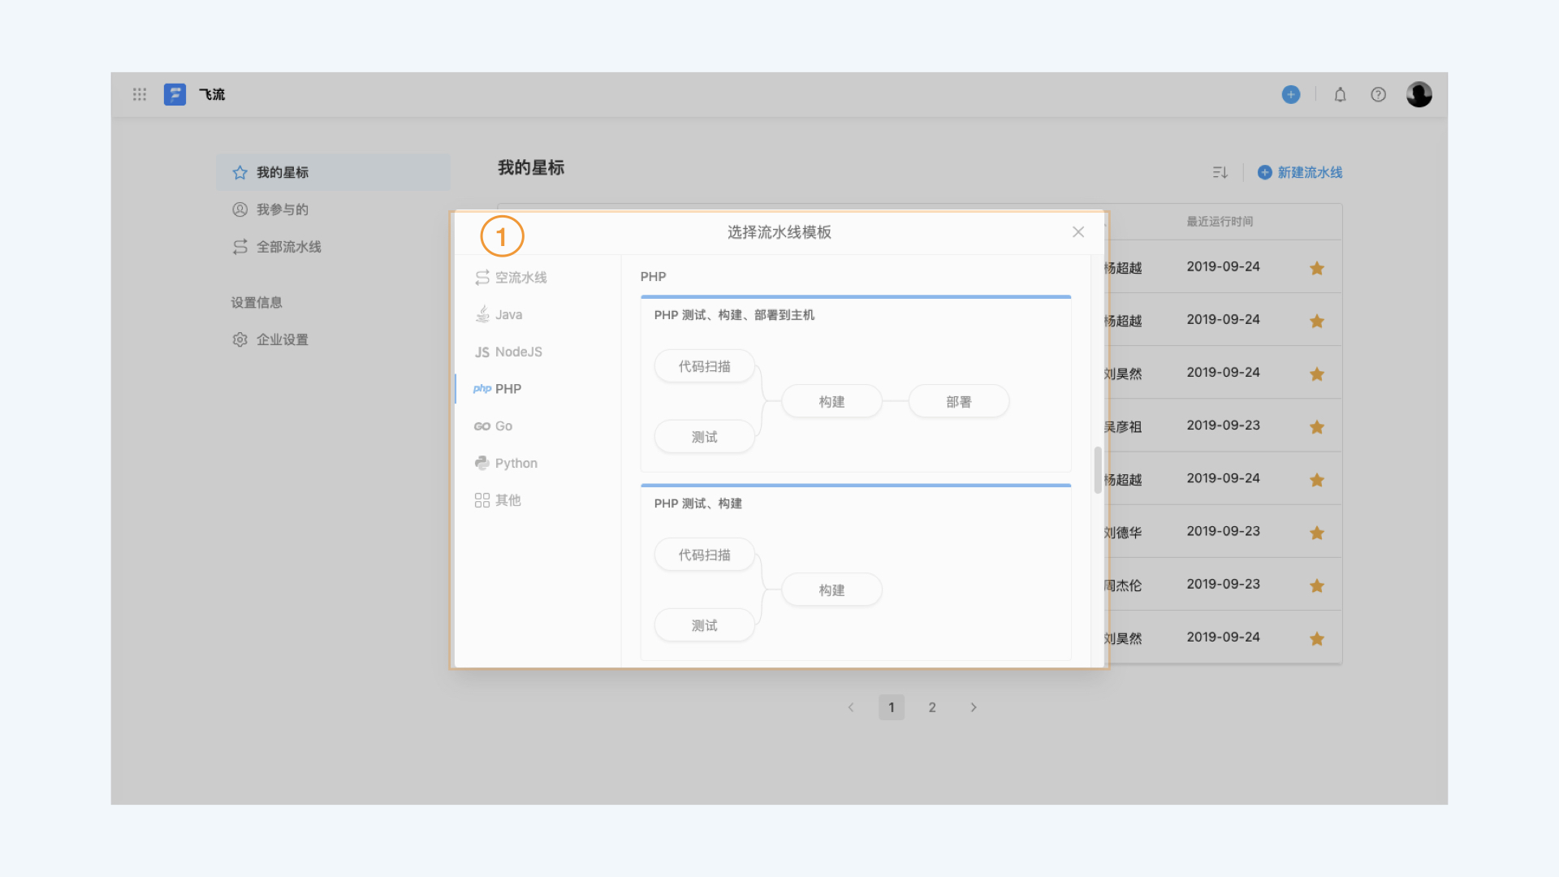Open the user avatar menu

(x=1419, y=94)
